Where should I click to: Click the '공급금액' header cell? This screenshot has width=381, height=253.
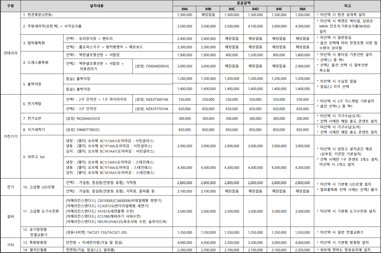tap(243, 3)
